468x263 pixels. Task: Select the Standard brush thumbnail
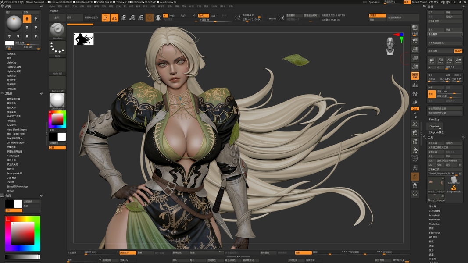[x=57, y=32]
